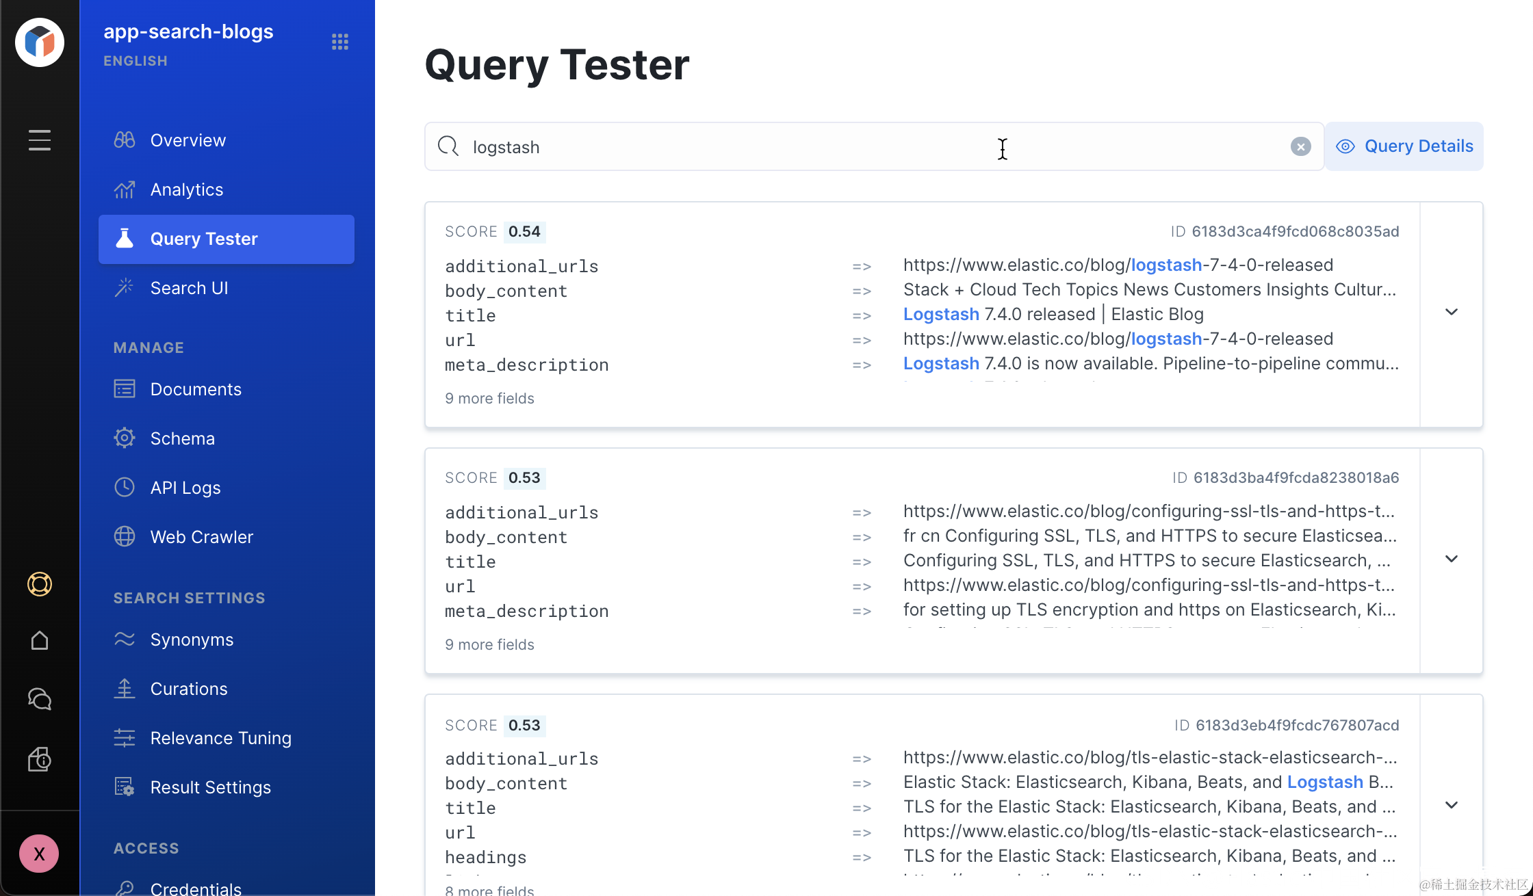Viewport: 1533px width, 896px height.
Task: Click the user avatar with X
Action: coord(39,854)
